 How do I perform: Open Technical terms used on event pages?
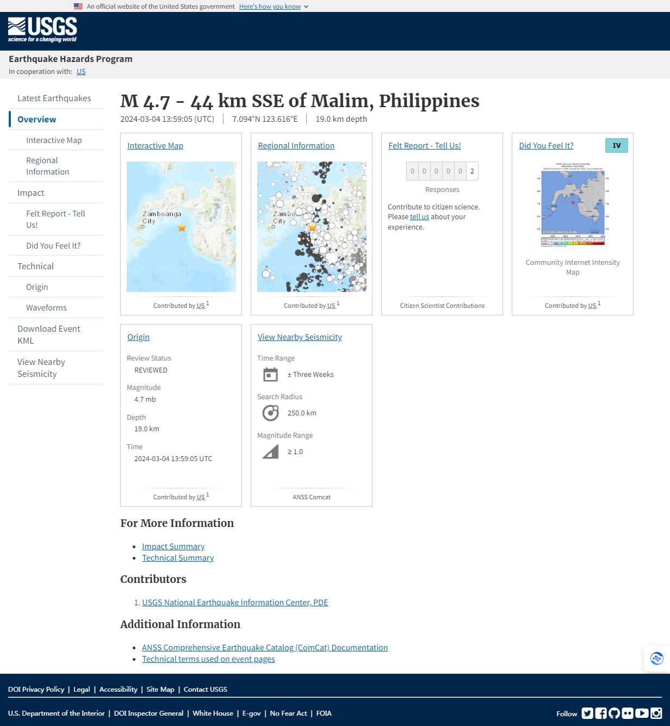(x=208, y=659)
